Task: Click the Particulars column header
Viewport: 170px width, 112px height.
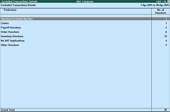Action: point(10,10)
